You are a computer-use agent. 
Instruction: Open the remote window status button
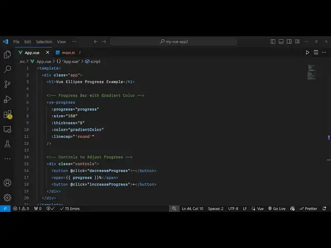pos(5,209)
